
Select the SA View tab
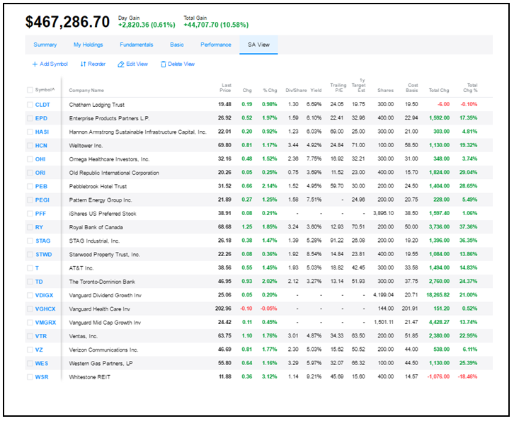pyautogui.click(x=258, y=45)
